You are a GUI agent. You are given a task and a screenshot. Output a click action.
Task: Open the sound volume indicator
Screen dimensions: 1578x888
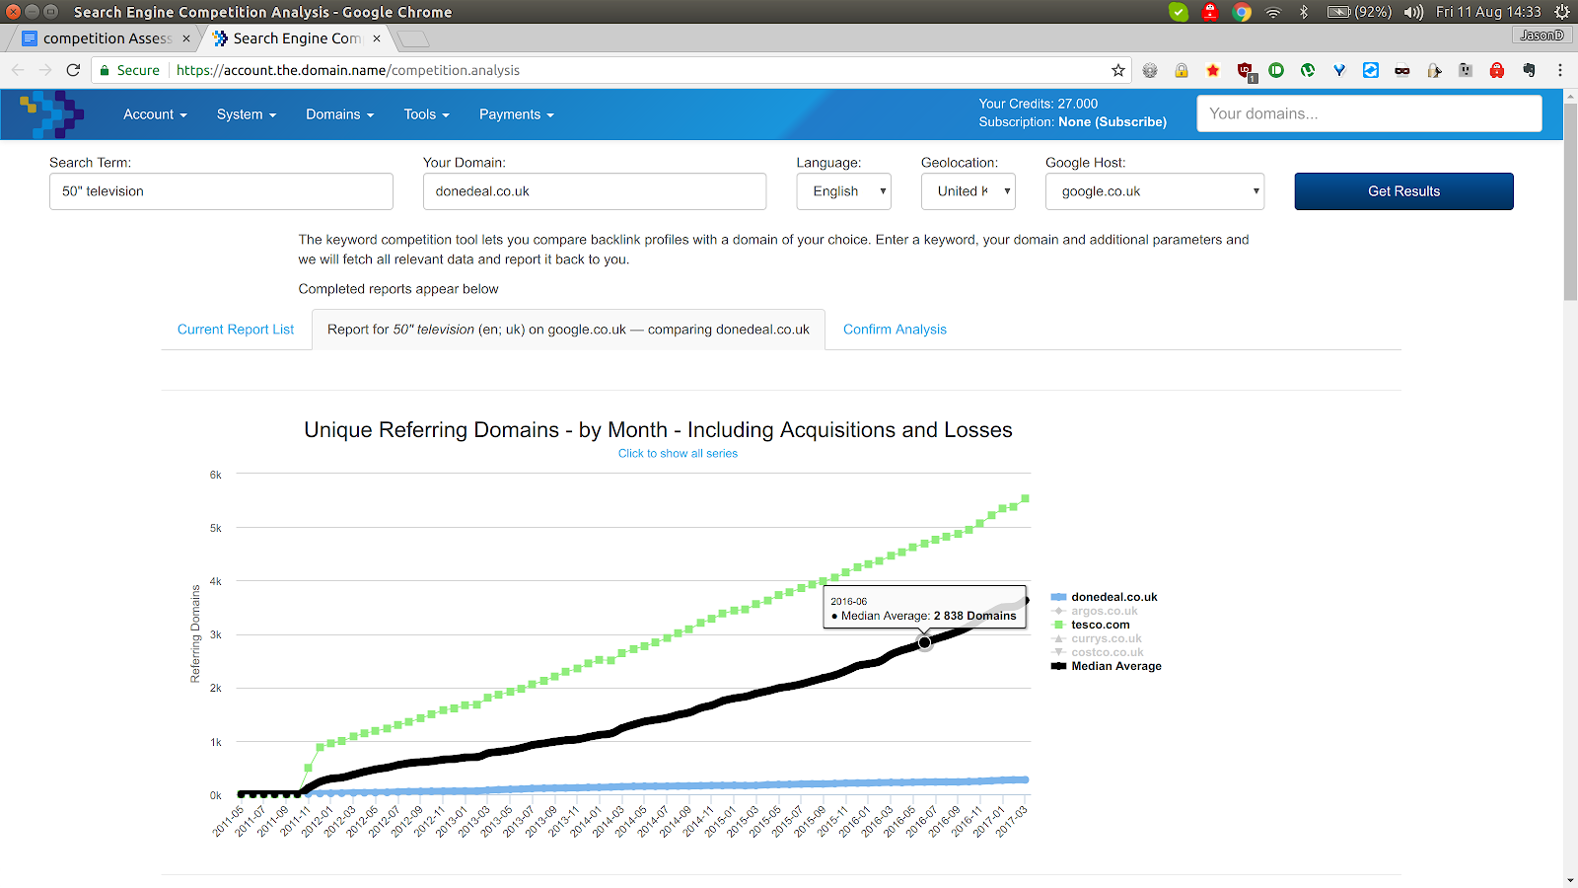1413,12
